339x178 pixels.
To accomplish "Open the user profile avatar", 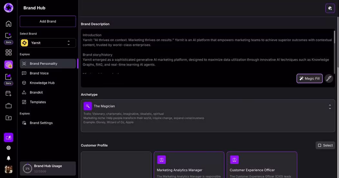I will pyautogui.click(x=8, y=169).
